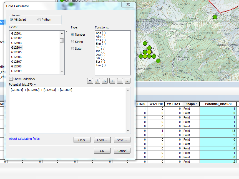Click the plus operator button

(112, 81)
